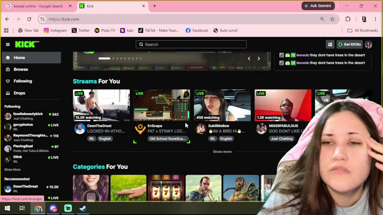Open the Windows Start menu
383x215 pixels.
coord(7,208)
